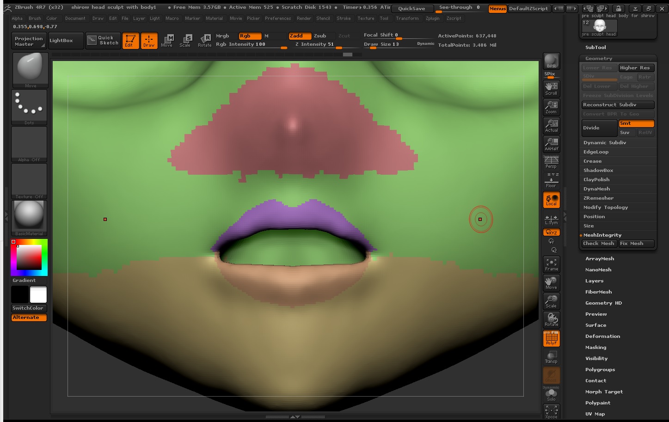Toggle PolyF polyframe display
The width and height of the screenshot is (669, 422).
(x=551, y=338)
